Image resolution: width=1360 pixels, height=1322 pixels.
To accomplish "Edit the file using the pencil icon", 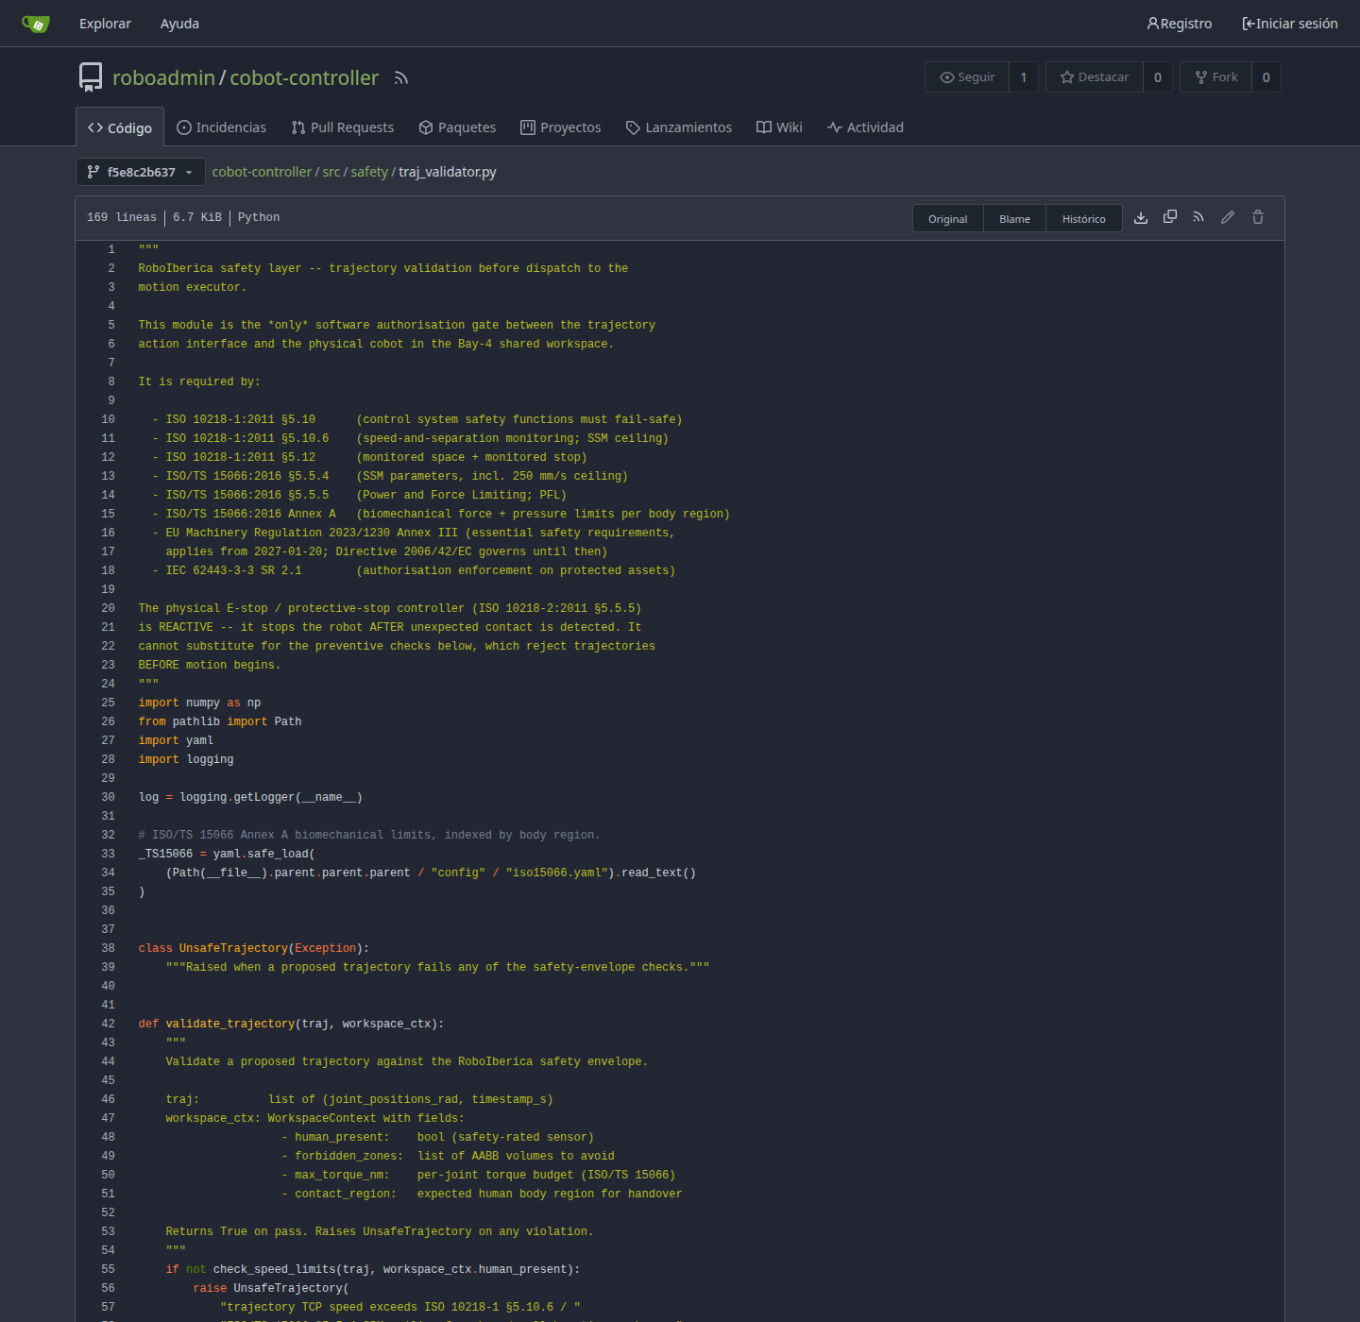I will [1228, 217].
